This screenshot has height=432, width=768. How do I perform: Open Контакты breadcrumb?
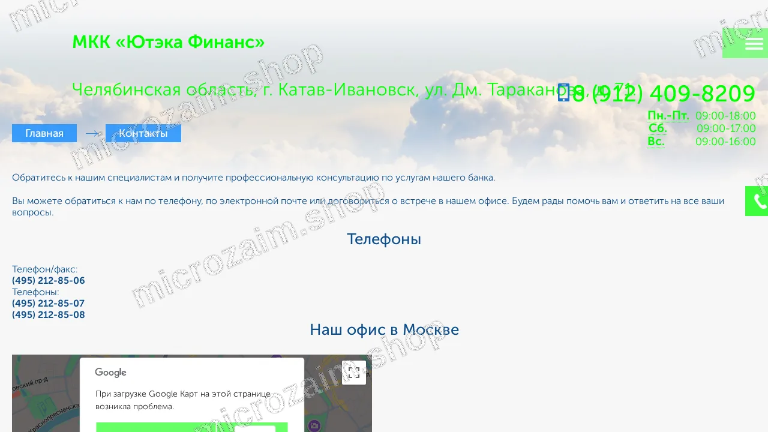pyautogui.click(x=143, y=133)
